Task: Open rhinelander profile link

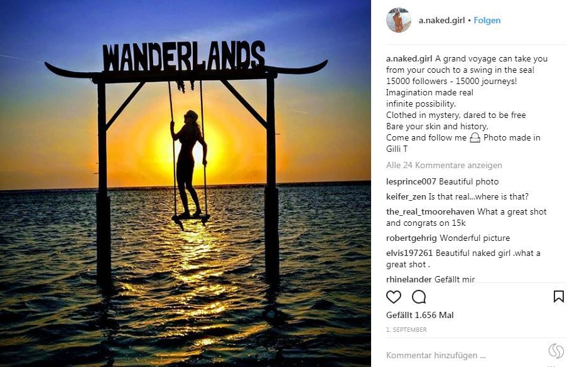Action: click(409, 279)
